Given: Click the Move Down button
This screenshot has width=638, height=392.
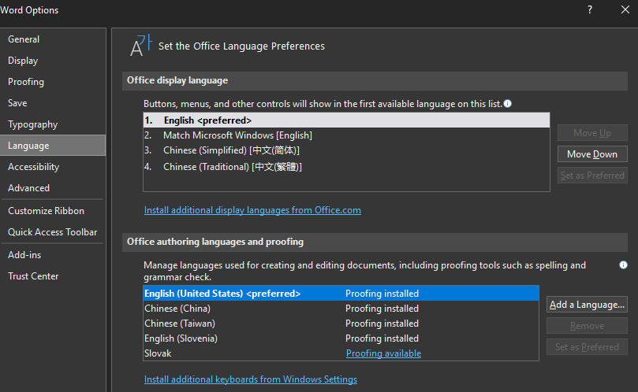Looking at the screenshot, I should coord(592,154).
